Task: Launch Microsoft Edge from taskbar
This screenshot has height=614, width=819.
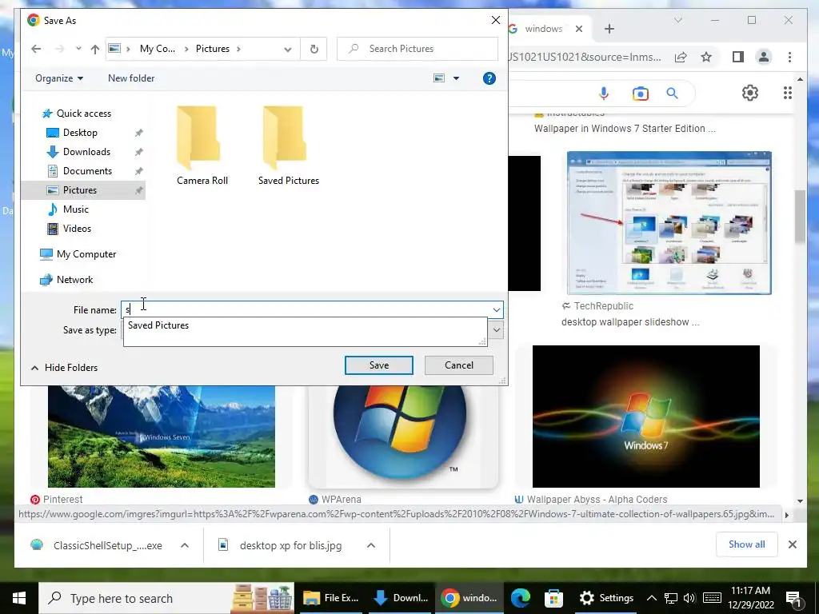Action: pyautogui.click(x=520, y=598)
